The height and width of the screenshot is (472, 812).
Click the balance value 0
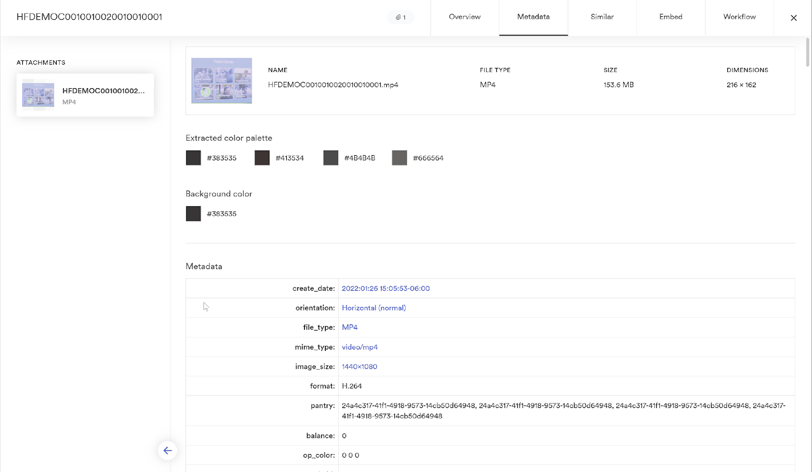point(344,436)
